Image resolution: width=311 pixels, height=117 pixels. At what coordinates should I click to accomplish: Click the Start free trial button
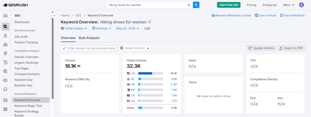229,5
